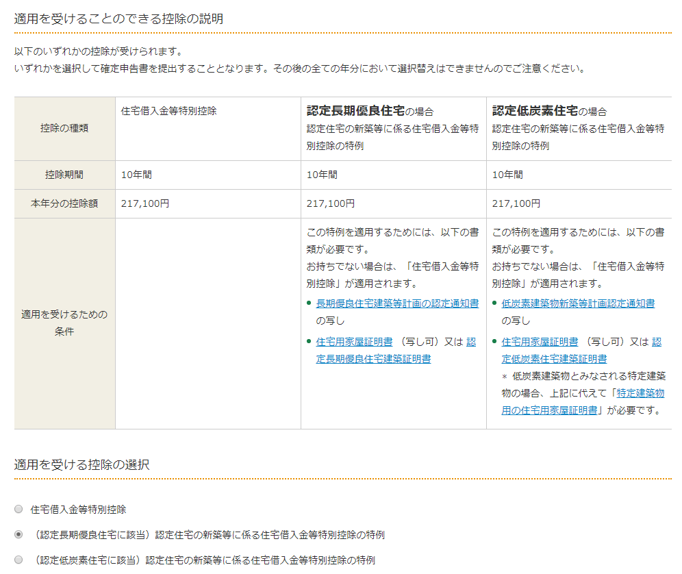This screenshot has width=682, height=574.
Task: Click 217,100円 in the 認定長期優良住宅 column
Action: (x=331, y=203)
